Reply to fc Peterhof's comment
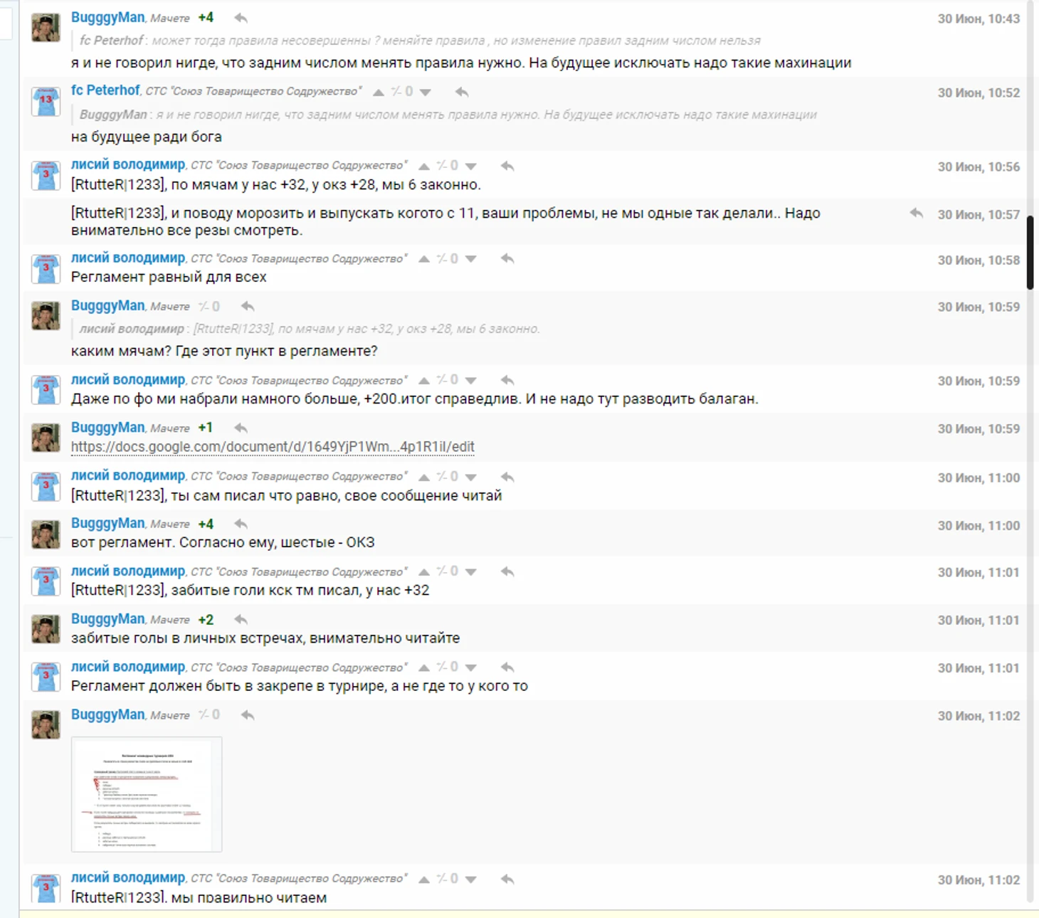 click(462, 92)
